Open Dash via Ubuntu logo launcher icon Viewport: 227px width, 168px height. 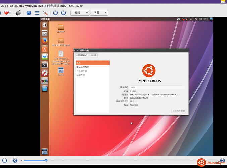click(x=45, y=25)
